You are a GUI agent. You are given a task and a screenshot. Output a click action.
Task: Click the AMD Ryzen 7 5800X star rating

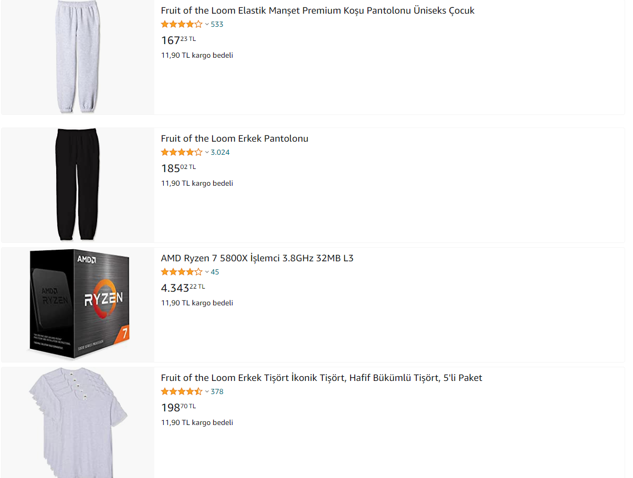pyautogui.click(x=181, y=272)
